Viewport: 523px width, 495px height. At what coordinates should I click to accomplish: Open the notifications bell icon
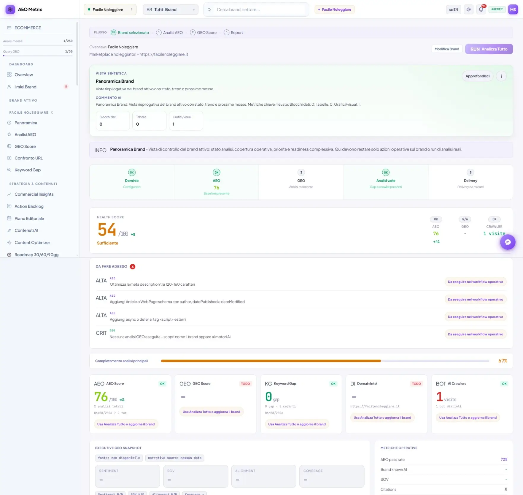(481, 10)
